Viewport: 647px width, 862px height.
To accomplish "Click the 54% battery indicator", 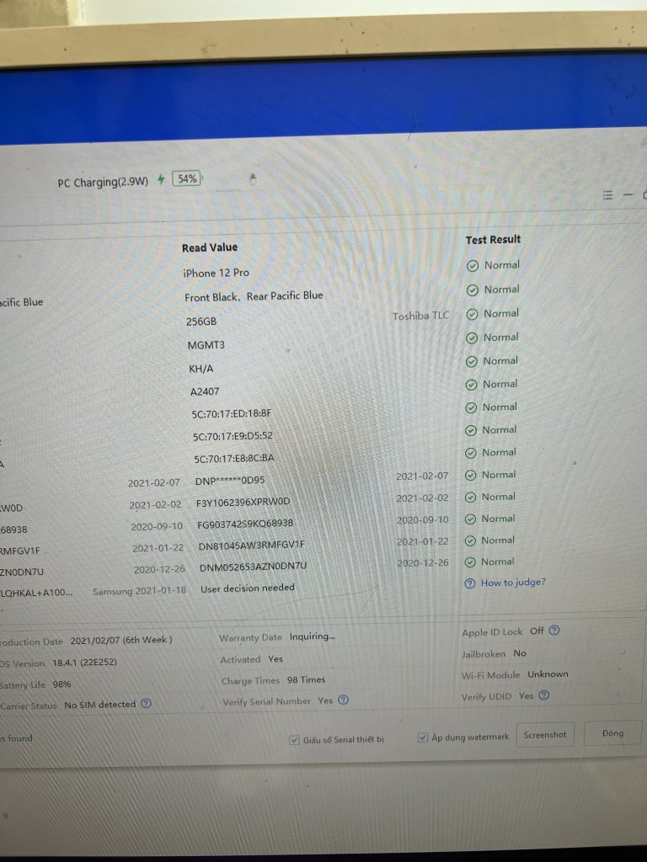I will click(187, 178).
